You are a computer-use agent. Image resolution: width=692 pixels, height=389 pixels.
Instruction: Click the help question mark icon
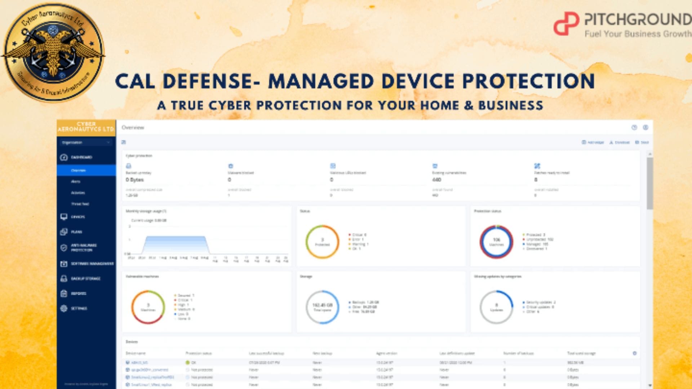(634, 128)
